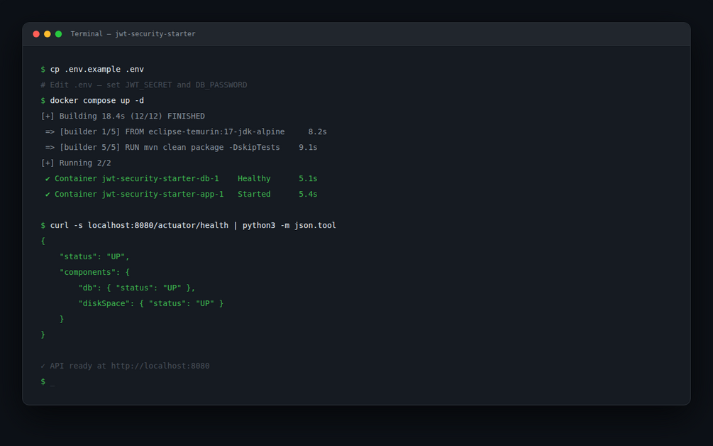Click the checkmark before the db-1 container

(48, 179)
